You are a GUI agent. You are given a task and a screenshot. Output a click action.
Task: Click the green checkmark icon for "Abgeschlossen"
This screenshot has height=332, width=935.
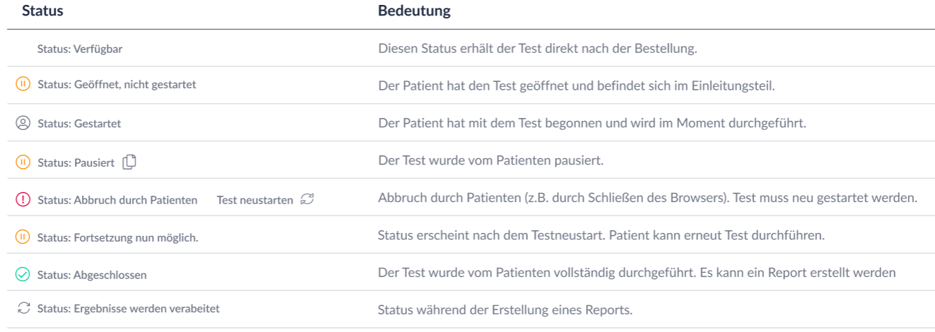tap(23, 274)
